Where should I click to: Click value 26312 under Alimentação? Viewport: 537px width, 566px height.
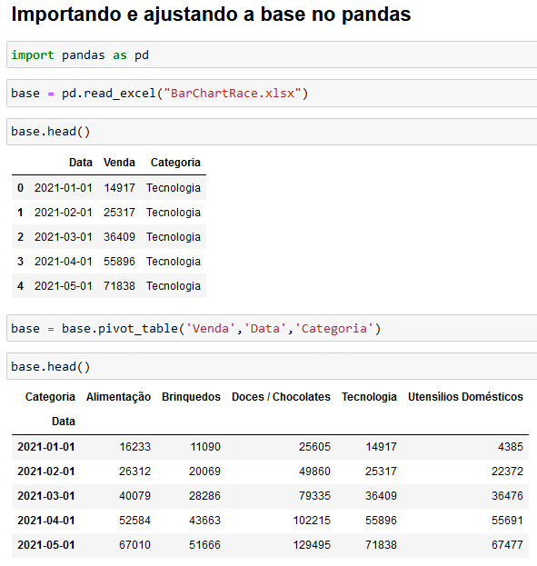pos(135,472)
